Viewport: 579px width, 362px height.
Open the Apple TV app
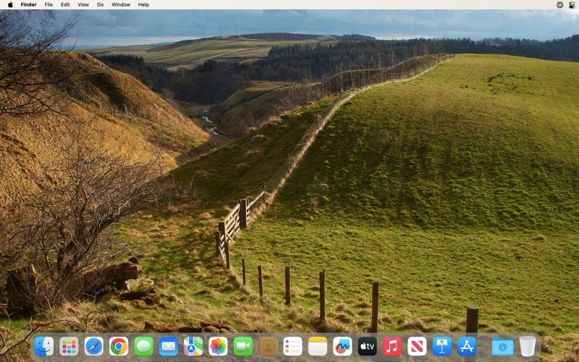point(368,346)
